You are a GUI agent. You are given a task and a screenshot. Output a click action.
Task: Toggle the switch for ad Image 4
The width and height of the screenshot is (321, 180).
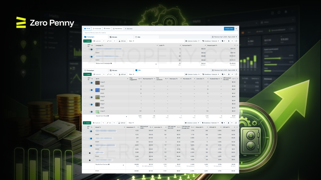pos(91,112)
